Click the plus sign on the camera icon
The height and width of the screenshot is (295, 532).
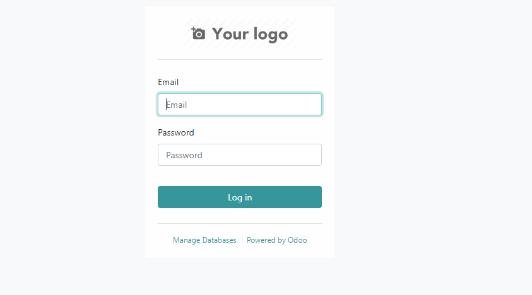[194, 29]
